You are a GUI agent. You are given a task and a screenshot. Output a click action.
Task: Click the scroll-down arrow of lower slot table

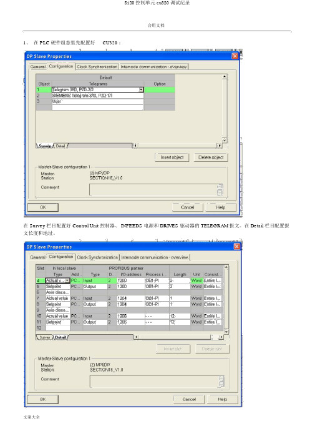pos(226,332)
